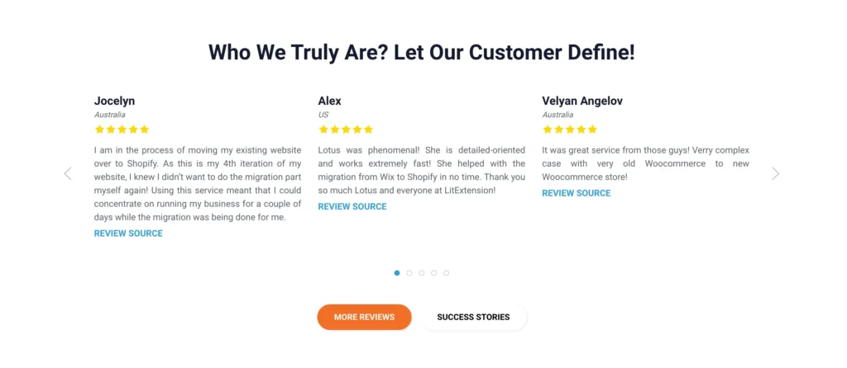Click Velyan Angelov's five-star rating

[570, 130]
